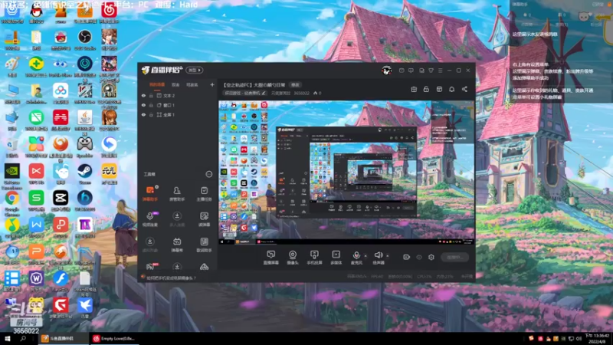613x345 pixels.
Task: Lock the 文本 2 layer
Action: tap(151, 95)
